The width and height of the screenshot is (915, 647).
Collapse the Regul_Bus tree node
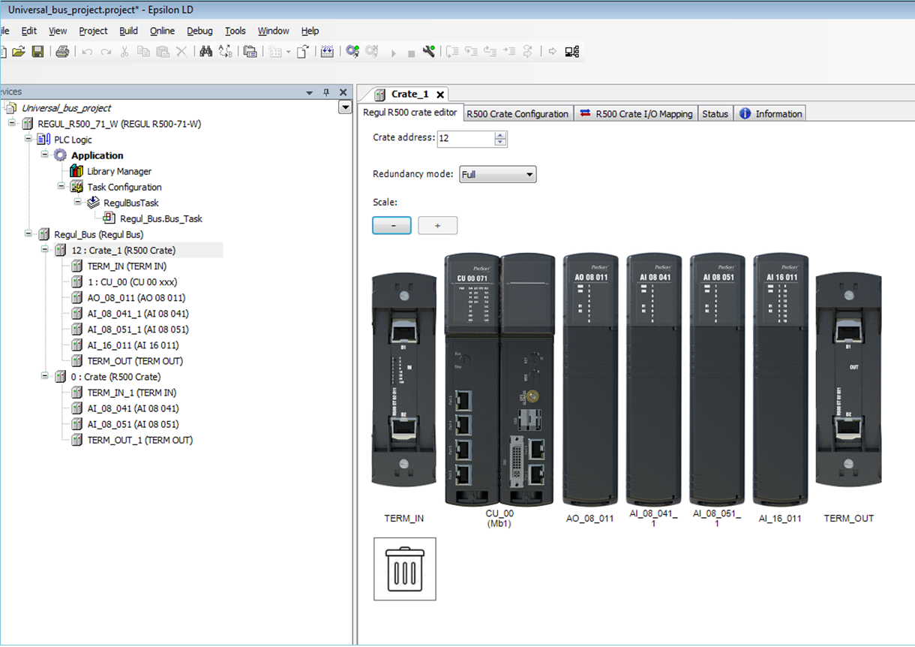click(28, 234)
